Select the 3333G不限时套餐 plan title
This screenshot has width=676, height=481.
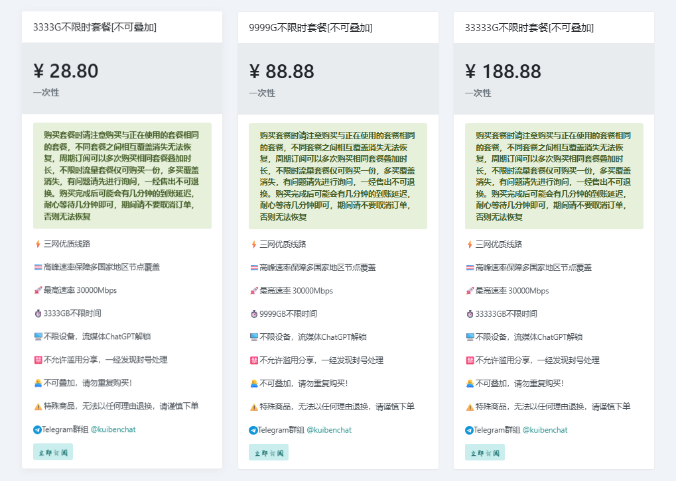95,27
